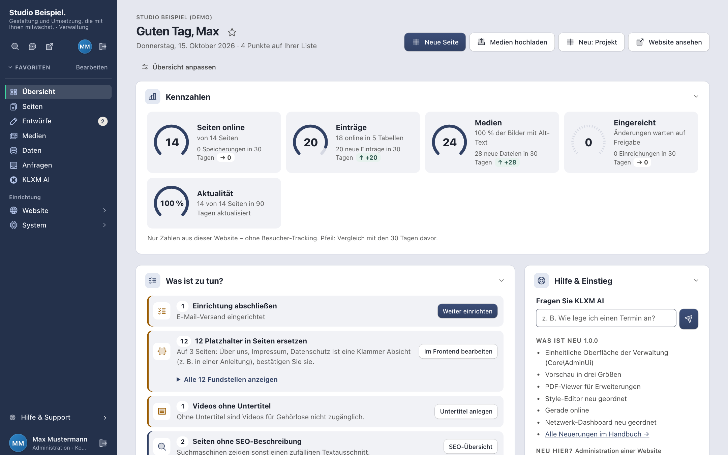Open the search icon in sidebar
Image resolution: width=728 pixels, height=455 pixels.
coord(15,47)
